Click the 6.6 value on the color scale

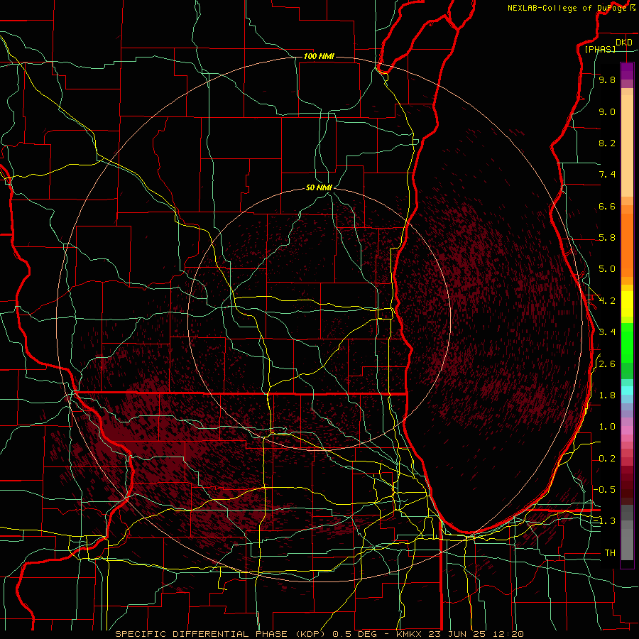coord(607,206)
